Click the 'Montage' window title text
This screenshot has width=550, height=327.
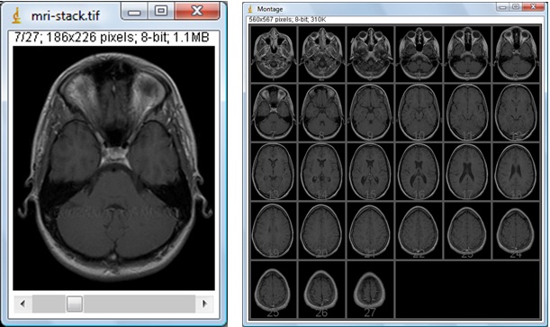tap(270, 9)
